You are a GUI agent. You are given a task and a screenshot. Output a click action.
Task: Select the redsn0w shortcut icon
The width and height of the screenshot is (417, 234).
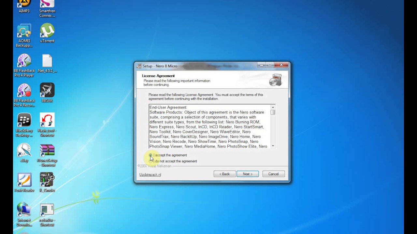(x=47, y=215)
